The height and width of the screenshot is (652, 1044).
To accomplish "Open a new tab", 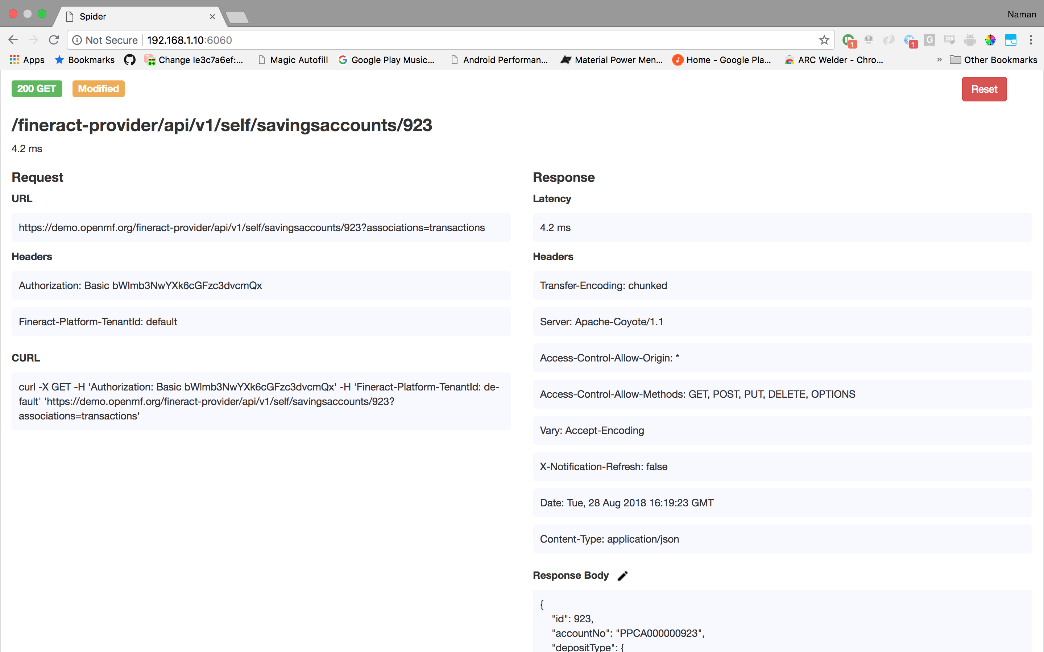I will point(237,17).
